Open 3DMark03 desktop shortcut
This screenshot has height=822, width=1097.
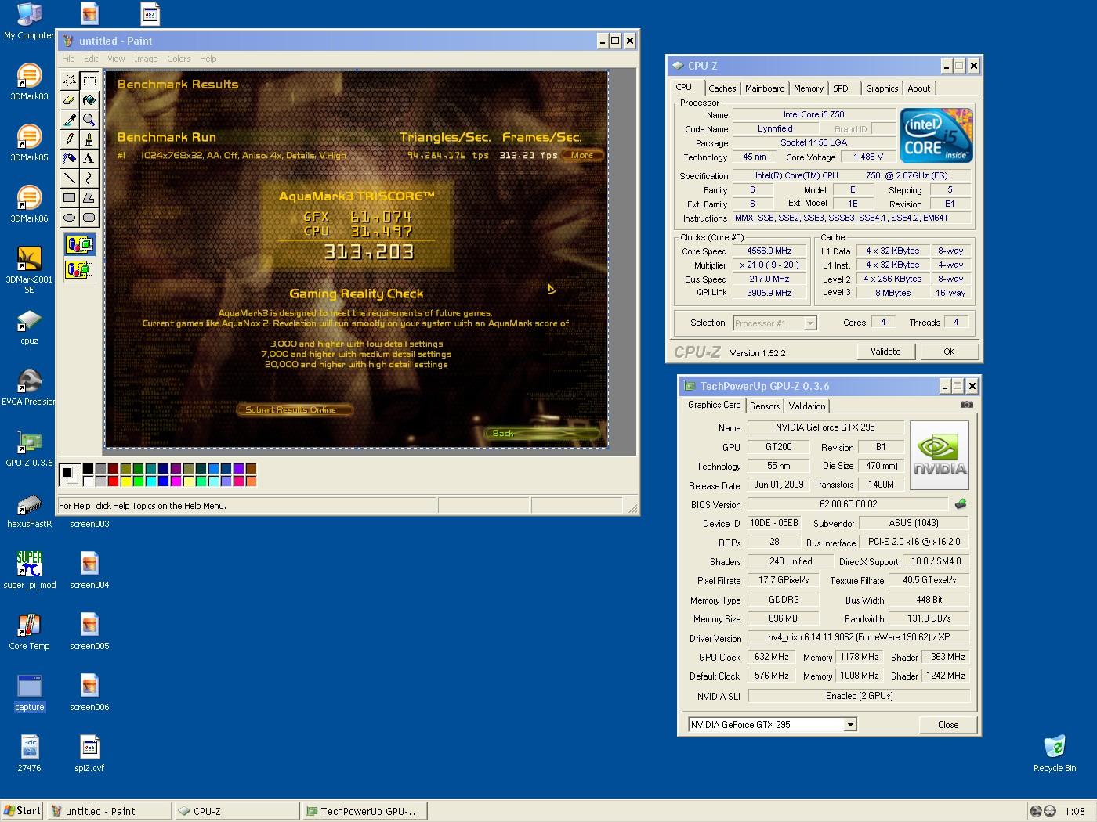pyautogui.click(x=29, y=82)
